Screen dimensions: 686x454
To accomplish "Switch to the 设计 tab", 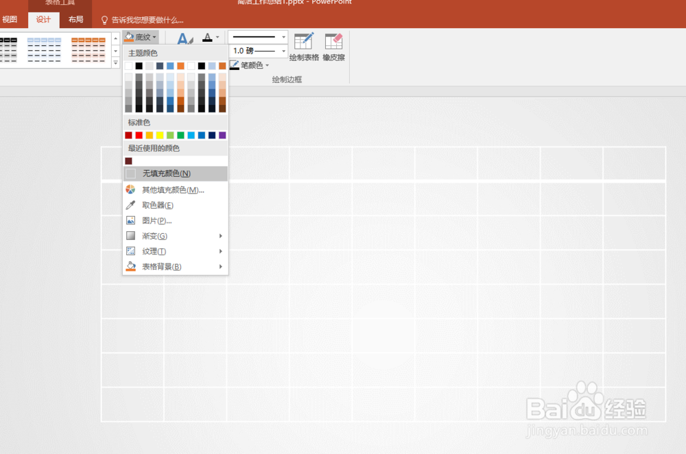I will (x=43, y=20).
